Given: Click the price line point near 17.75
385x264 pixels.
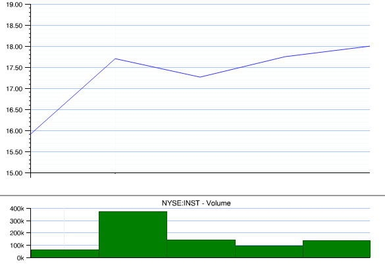Looking at the screenshot, I should point(286,57).
